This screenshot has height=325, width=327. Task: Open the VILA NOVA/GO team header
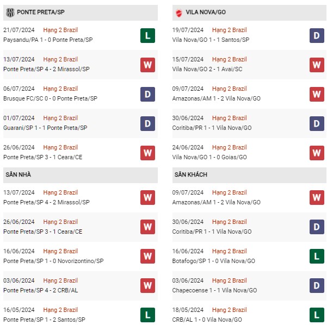click(249, 12)
